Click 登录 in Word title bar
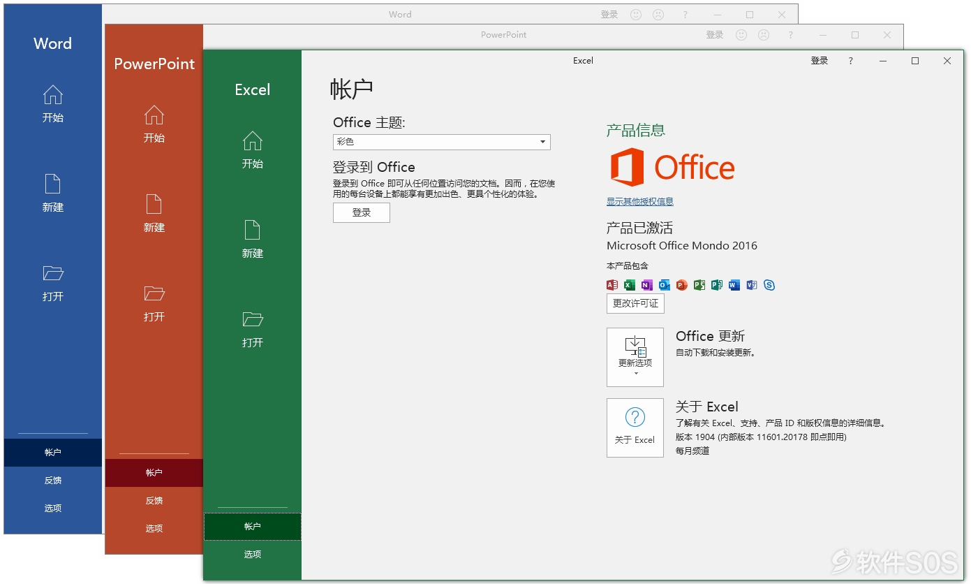This screenshot has width=971, height=584. pyautogui.click(x=609, y=15)
